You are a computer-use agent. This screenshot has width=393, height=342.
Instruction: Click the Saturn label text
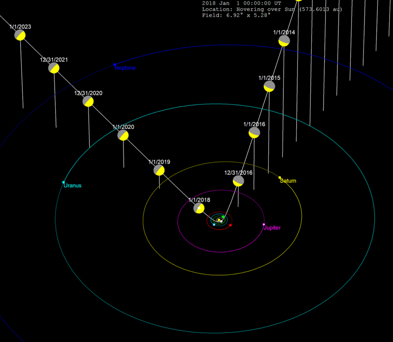coord(288,181)
